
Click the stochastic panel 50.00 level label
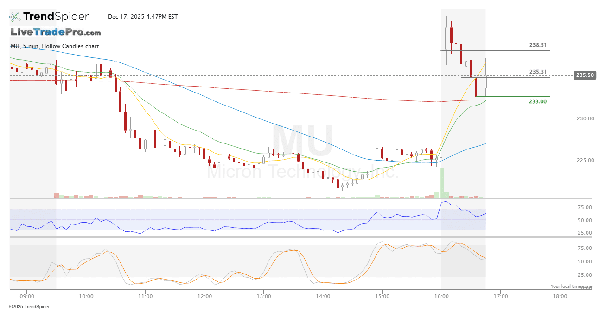(586, 261)
